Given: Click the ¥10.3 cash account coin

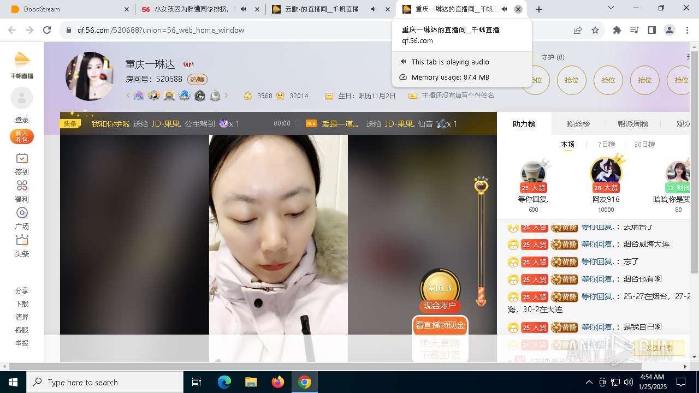Looking at the screenshot, I should click(440, 288).
